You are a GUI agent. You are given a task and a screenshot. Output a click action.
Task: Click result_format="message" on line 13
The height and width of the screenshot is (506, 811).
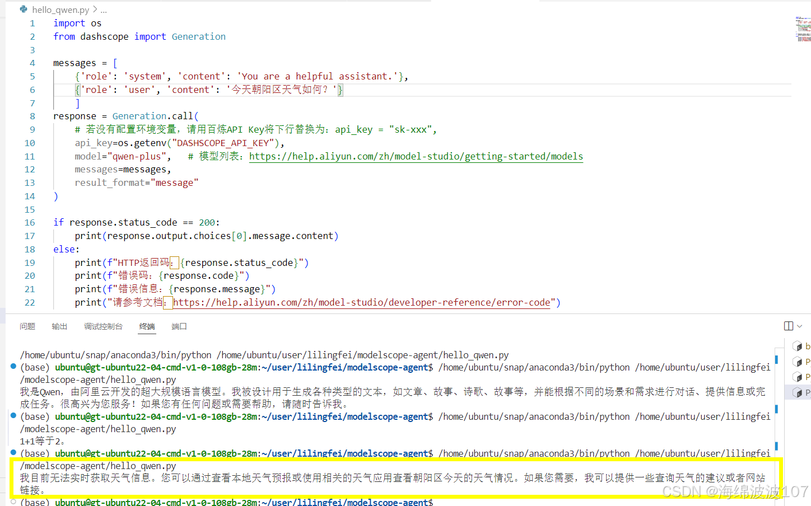tap(137, 182)
